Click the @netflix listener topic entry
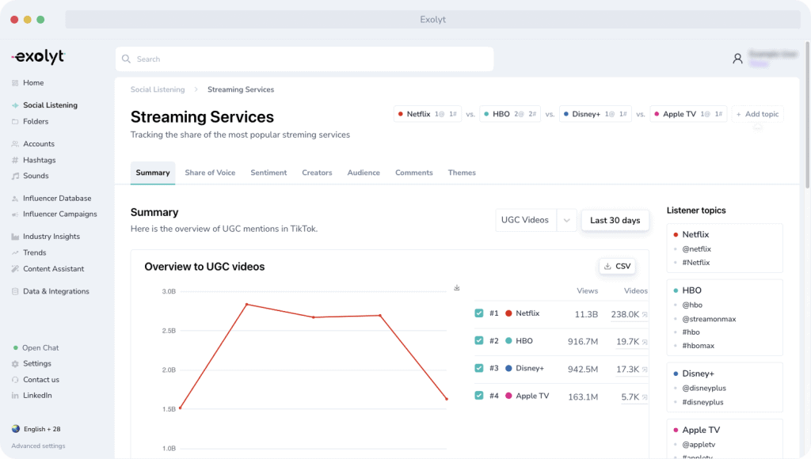 pos(696,249)
